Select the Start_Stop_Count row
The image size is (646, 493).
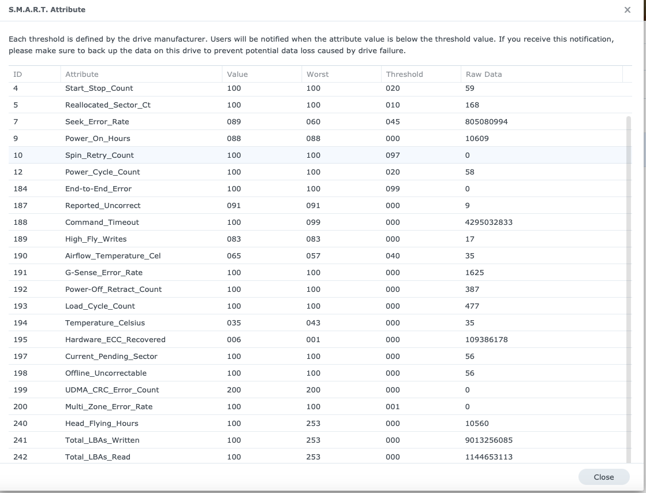[320, 88]
